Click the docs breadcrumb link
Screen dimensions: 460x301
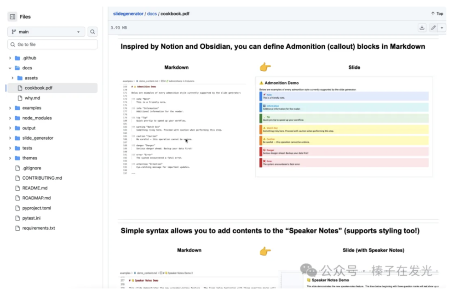point(152,14)
